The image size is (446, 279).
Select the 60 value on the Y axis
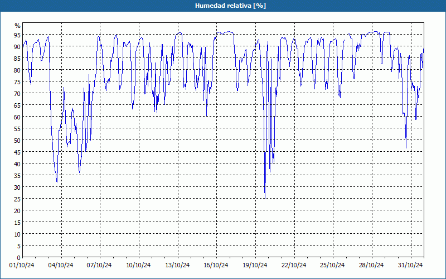(17, 117)
